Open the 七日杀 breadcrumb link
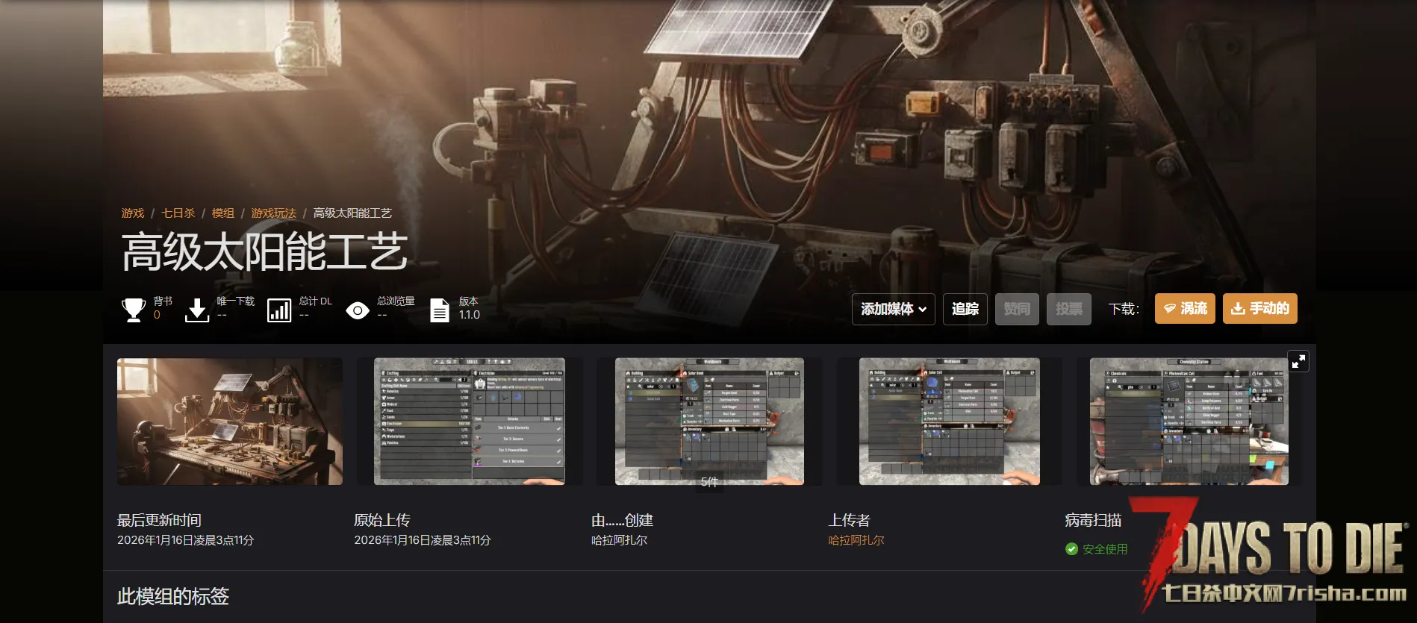1417x623 pixels. coord(178,213)
